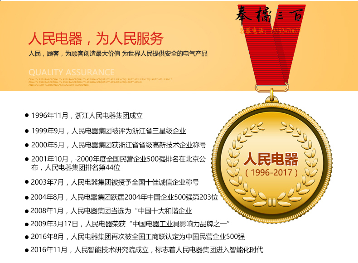Click the (1996-2017) text on the medal

[x=271, y=173]
